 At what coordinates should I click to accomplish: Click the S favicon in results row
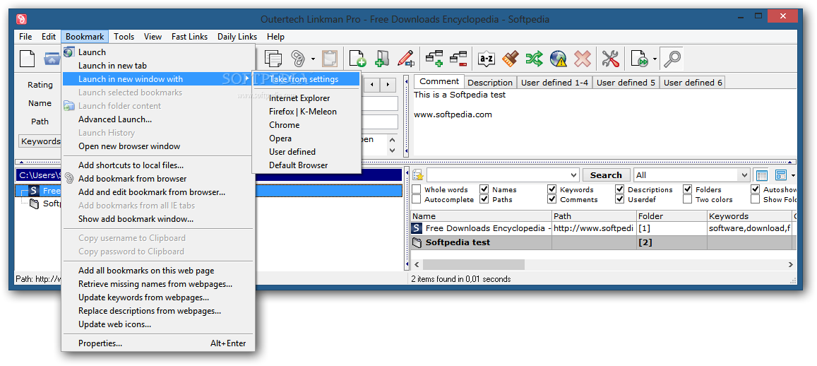pos(417,228)
